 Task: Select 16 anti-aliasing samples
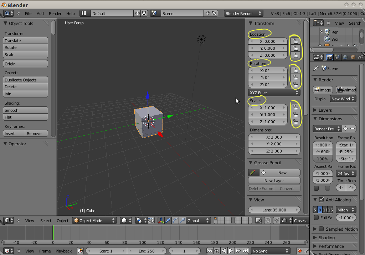pyautogui.click(x=331, y=210)
